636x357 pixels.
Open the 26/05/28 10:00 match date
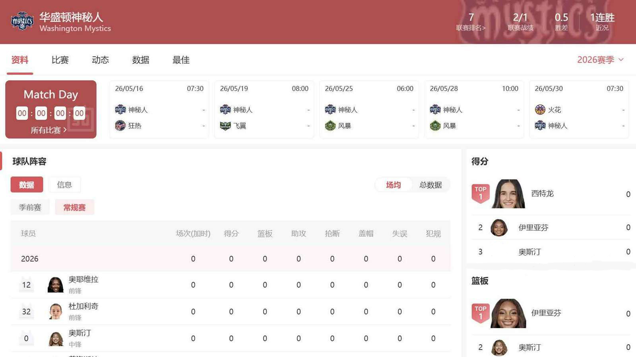[444, 88]
